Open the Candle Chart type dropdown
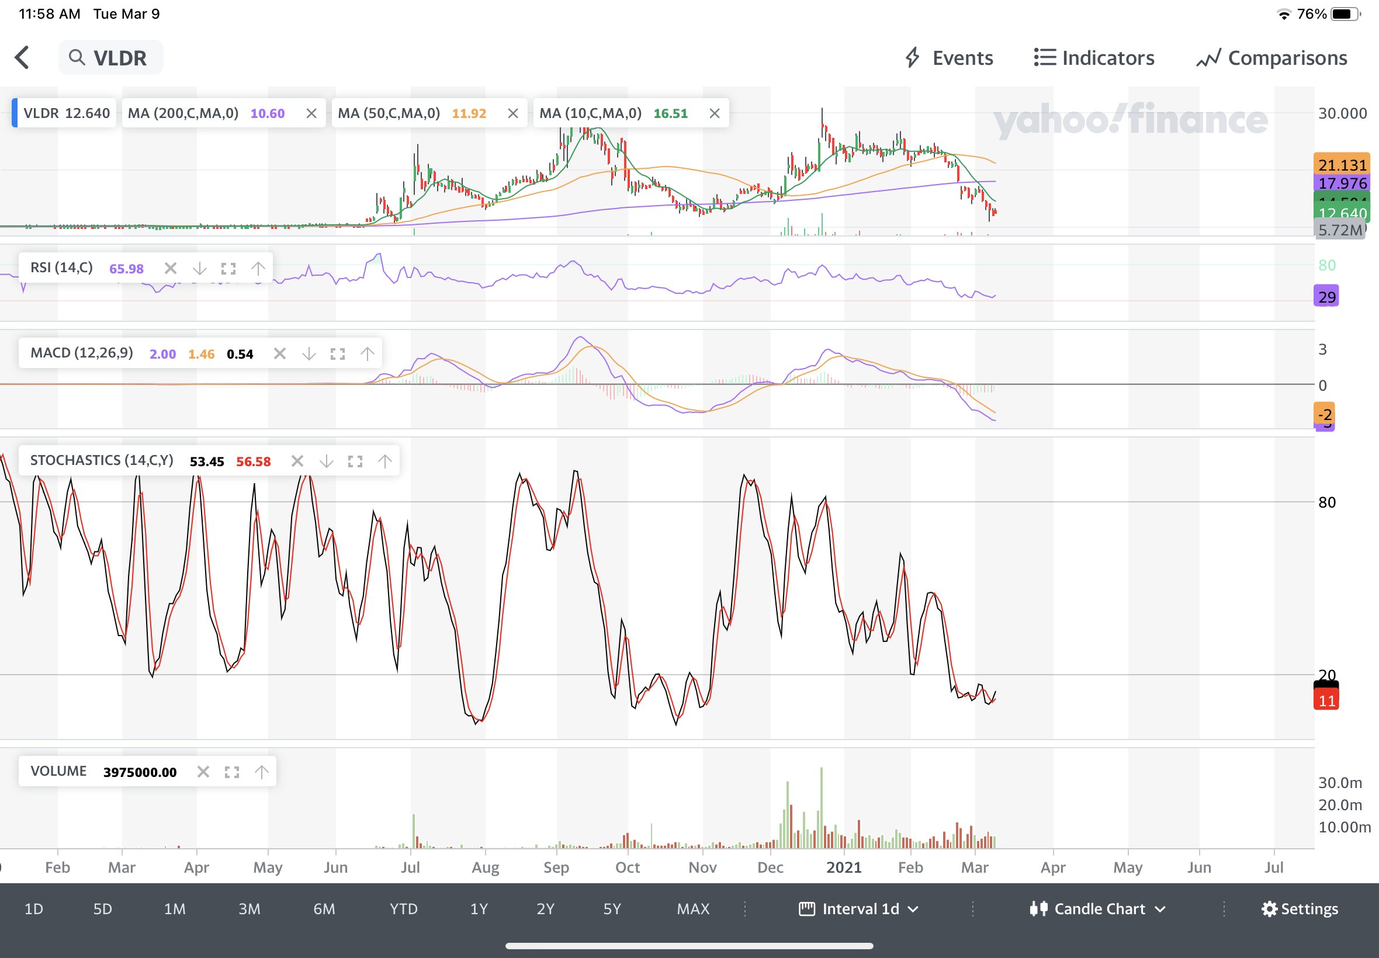Screen dimensions: 1379x958 1099,909
